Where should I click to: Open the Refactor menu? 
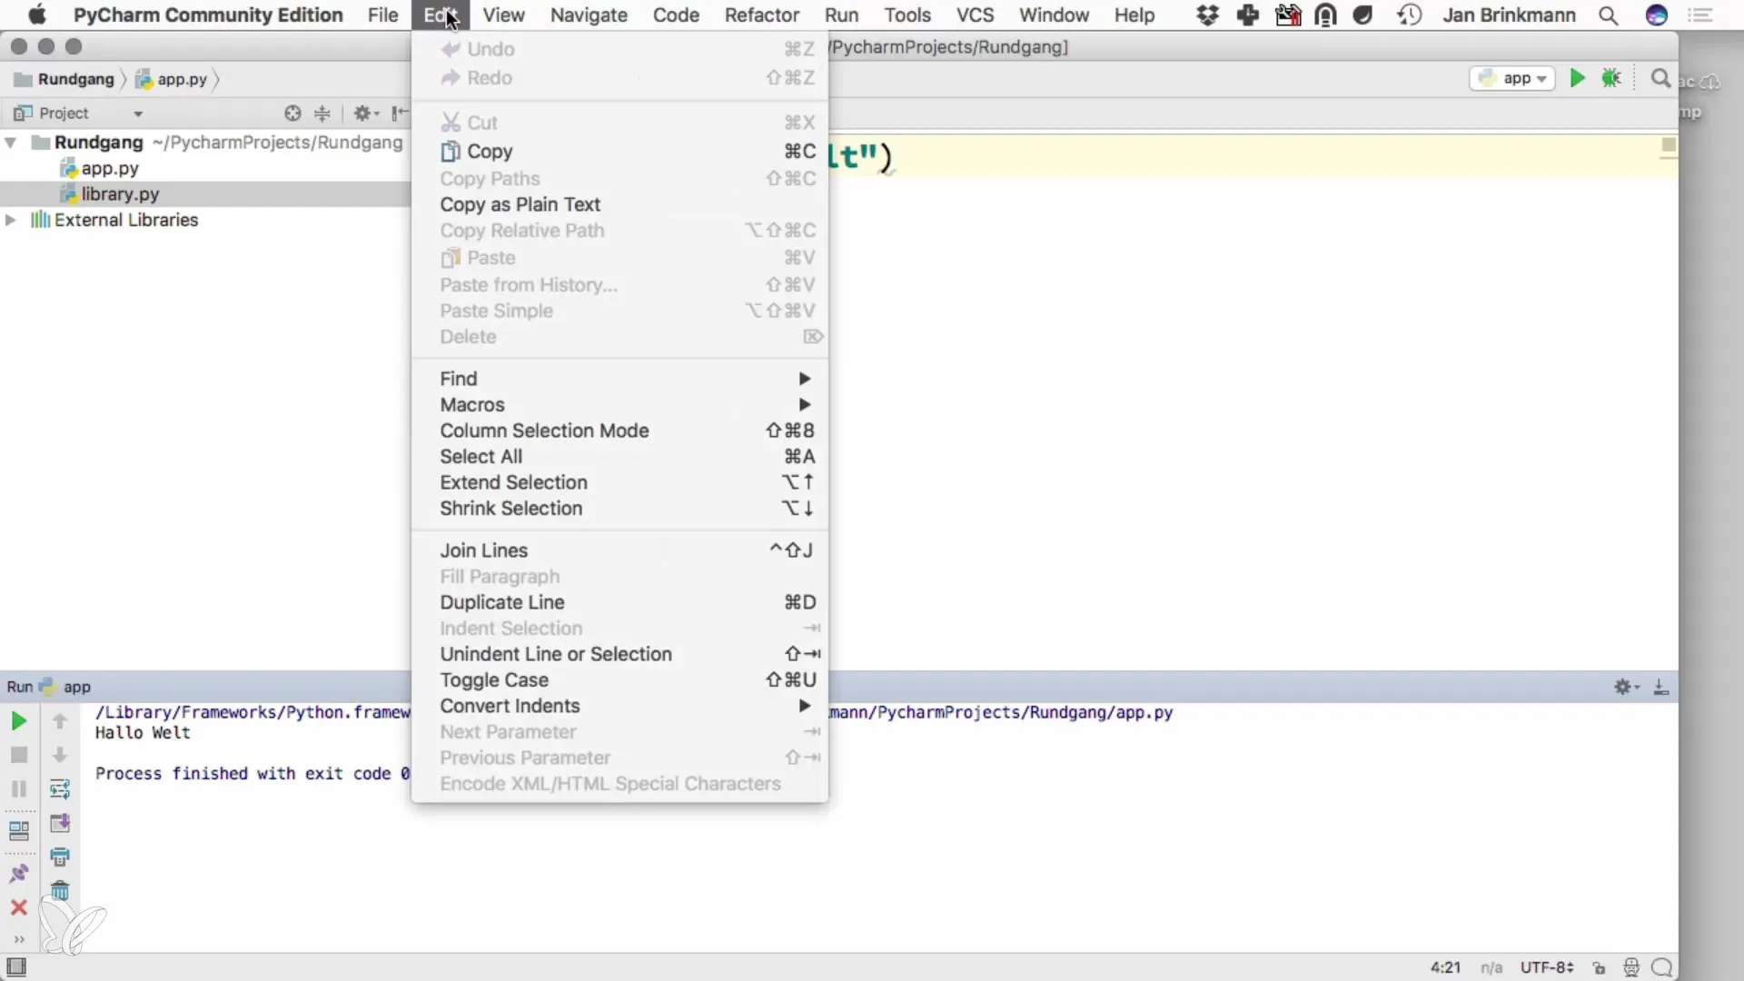tap(761, 15)
